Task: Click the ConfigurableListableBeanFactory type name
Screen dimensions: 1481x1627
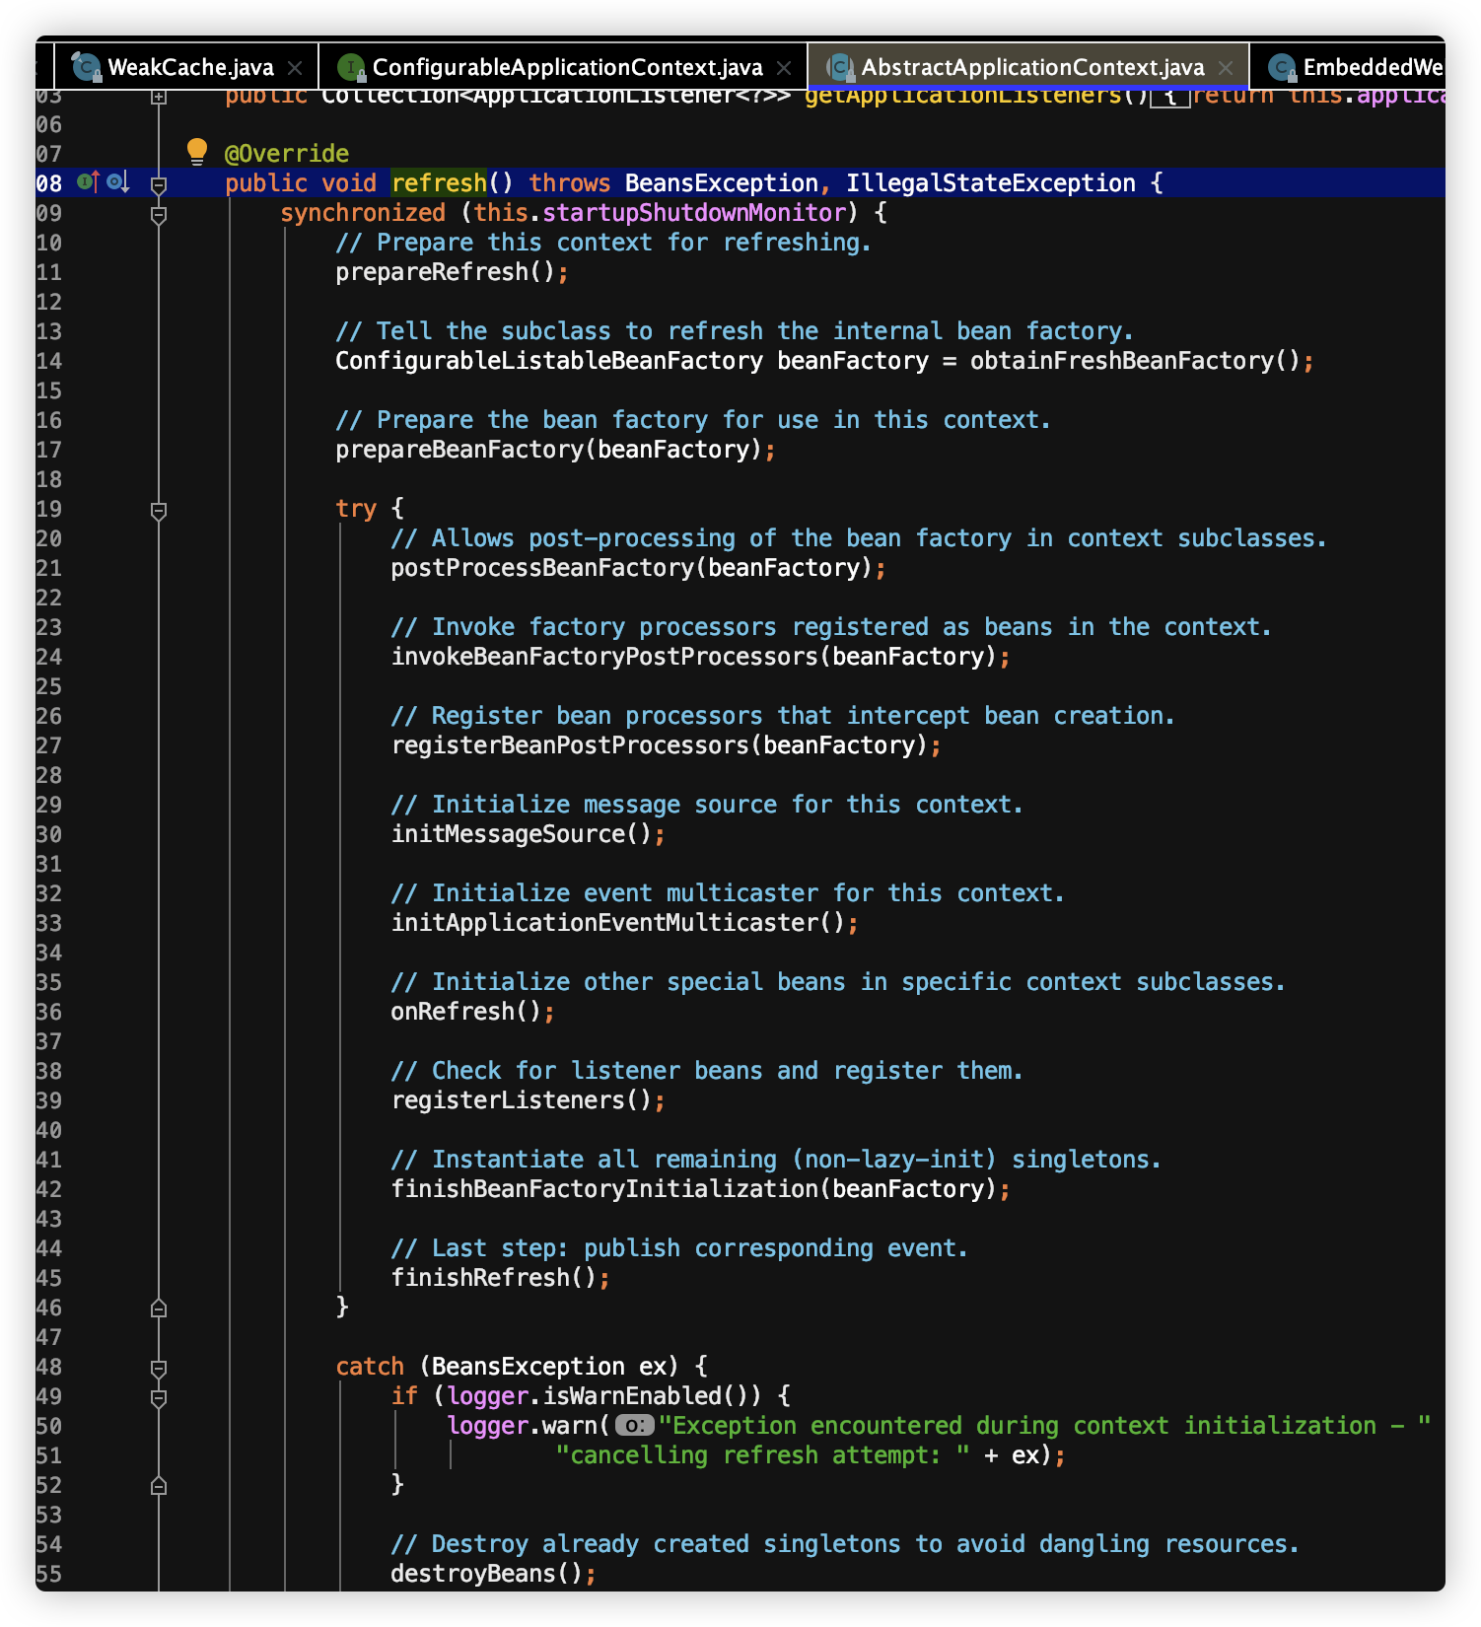Action: tap(549, 360)
